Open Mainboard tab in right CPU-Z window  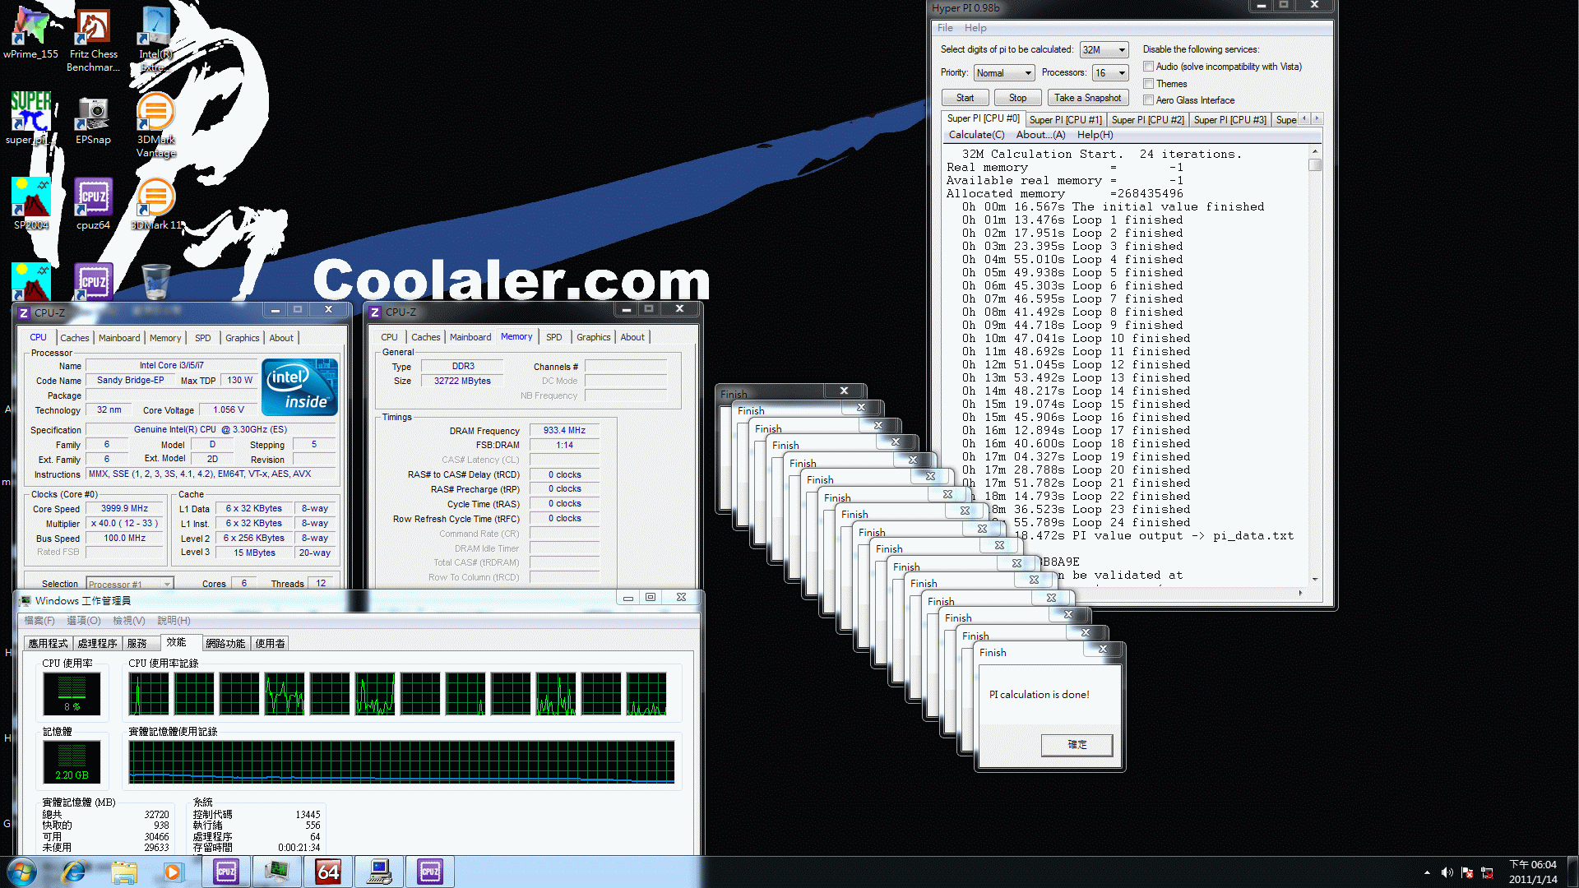pyautogui.click(x=470, y=337)
